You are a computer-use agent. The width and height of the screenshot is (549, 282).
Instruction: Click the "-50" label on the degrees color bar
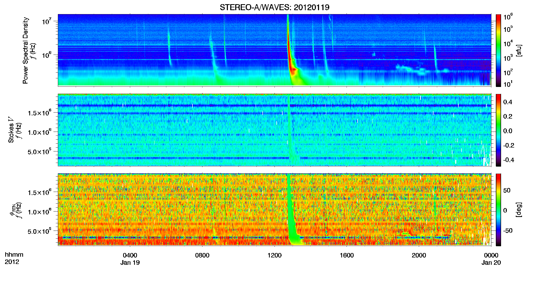[x=508, y=231]
